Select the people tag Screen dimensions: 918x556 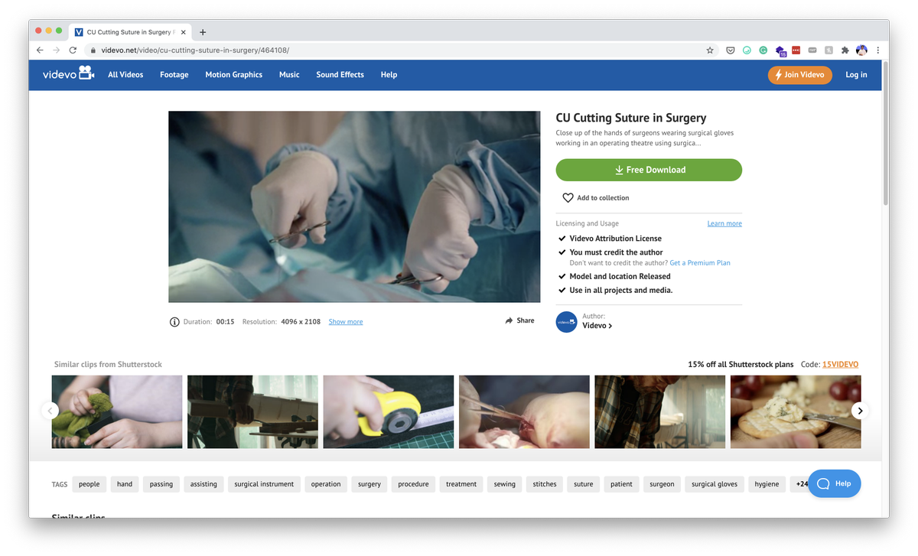[90, 484]
